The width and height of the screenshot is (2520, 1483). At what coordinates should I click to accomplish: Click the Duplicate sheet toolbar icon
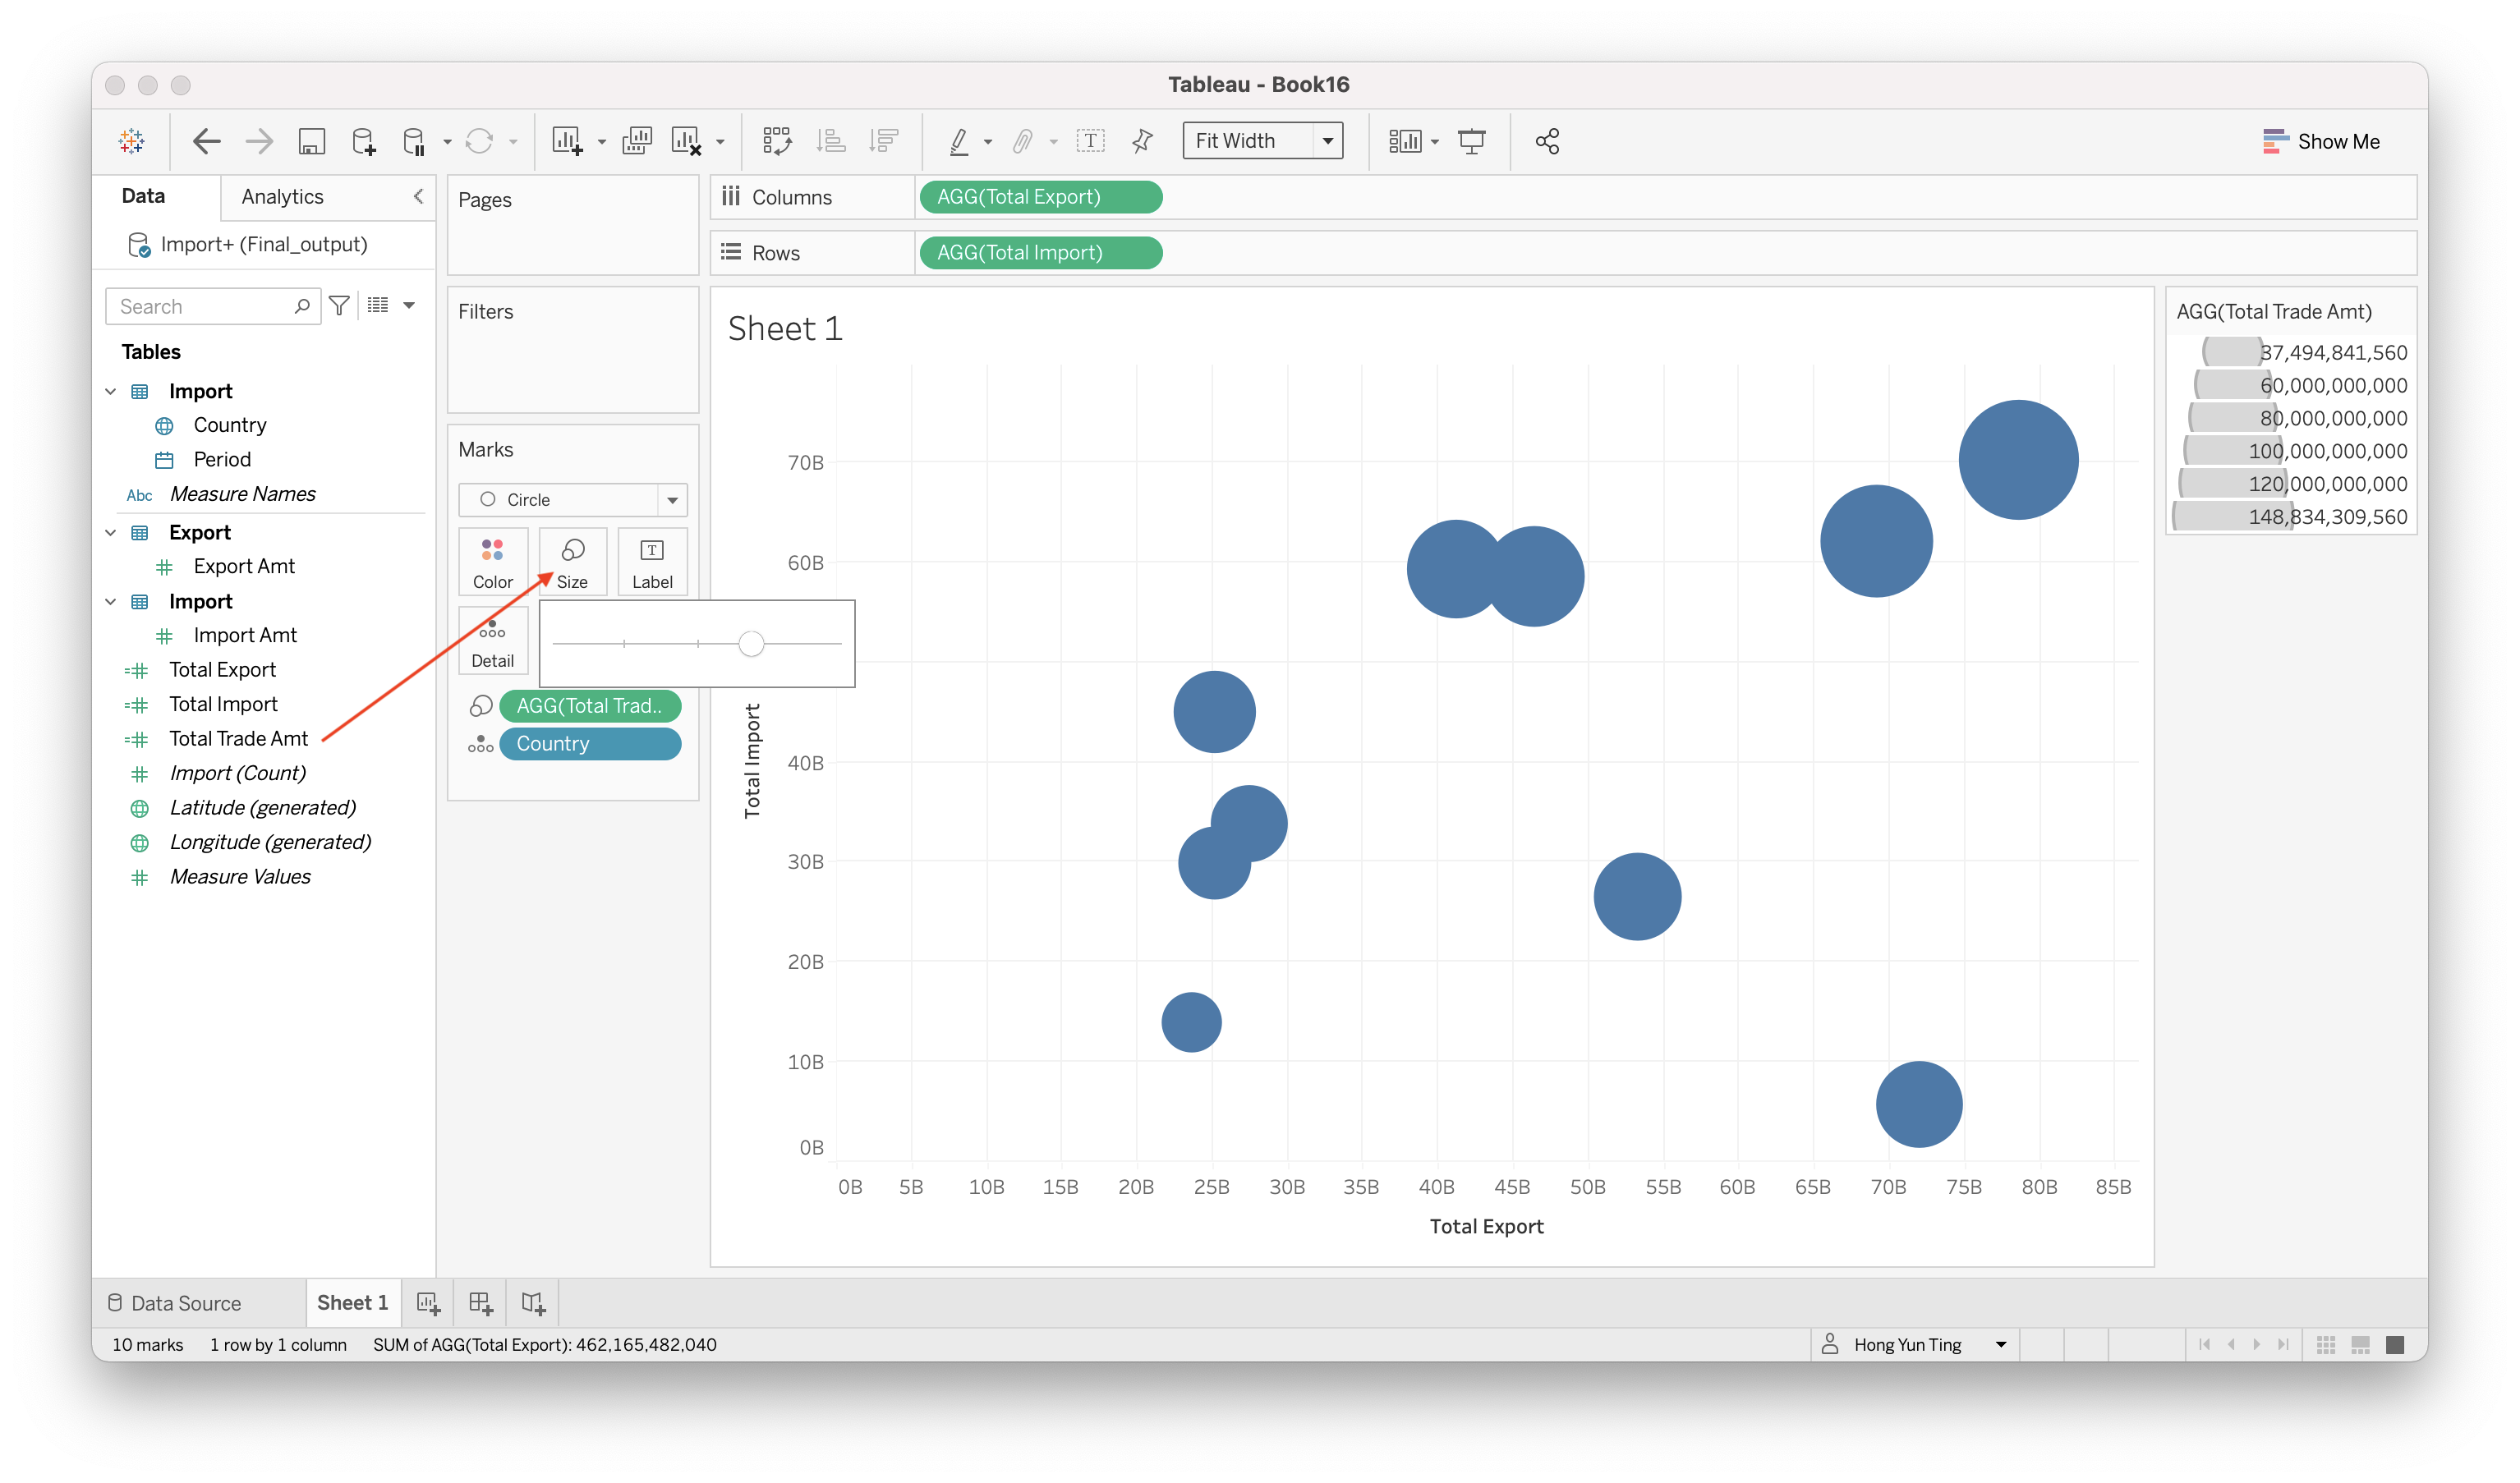637,141
